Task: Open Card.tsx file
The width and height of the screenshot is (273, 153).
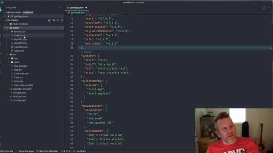Action: coord(18,77)
